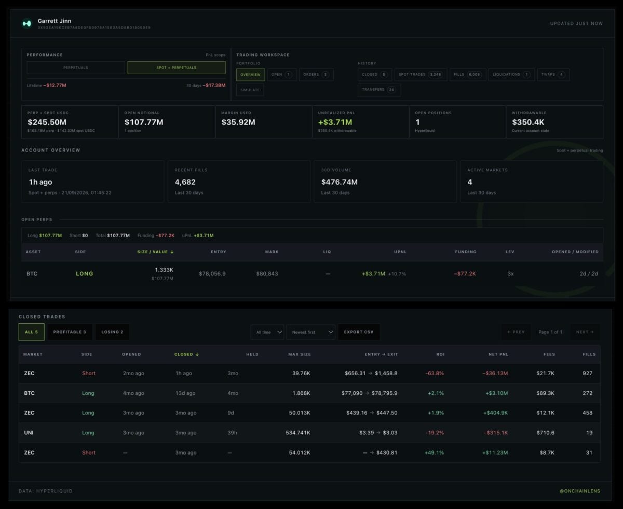Toggle PnL scope to Spot + Perpetuals
623x509 pixels.
point(177,67)
